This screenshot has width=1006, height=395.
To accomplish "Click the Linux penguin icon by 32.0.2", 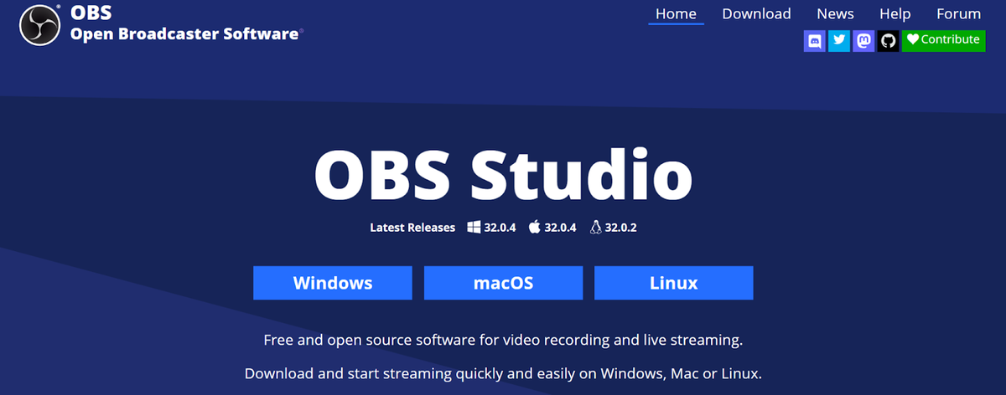I will pos(596,227).
